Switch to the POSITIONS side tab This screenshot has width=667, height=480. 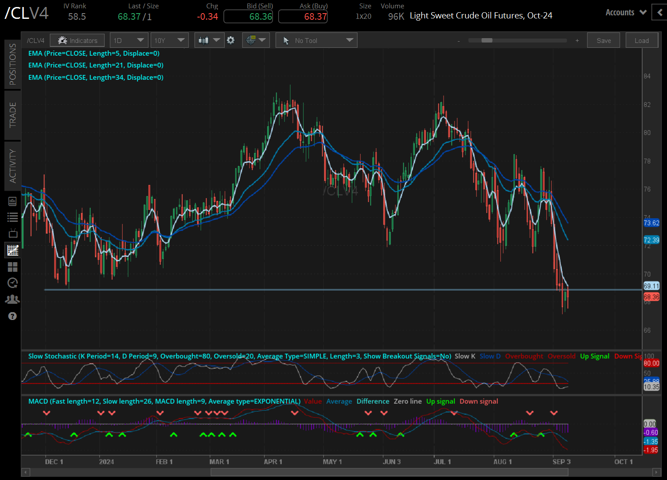(13, 64)
